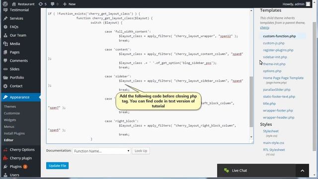Select the Editor submenu item

point(8,140)
